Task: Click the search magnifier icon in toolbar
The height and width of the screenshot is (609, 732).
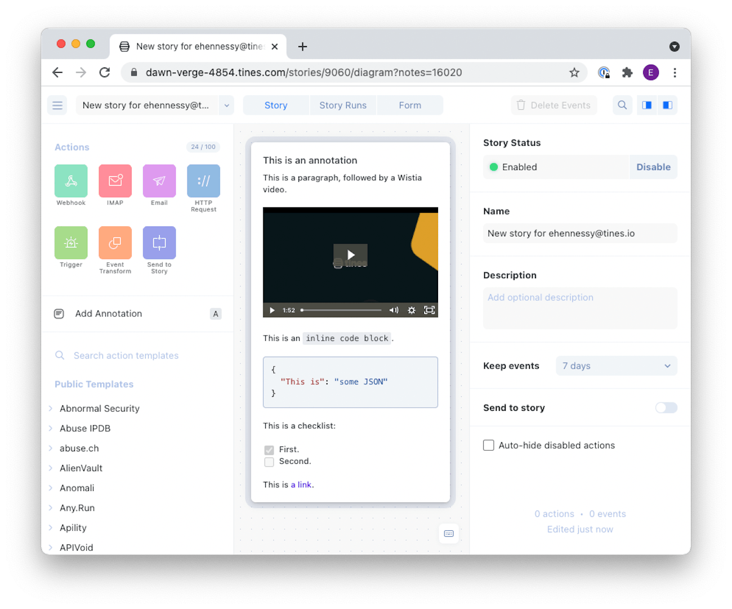Action: coord(622,105)
